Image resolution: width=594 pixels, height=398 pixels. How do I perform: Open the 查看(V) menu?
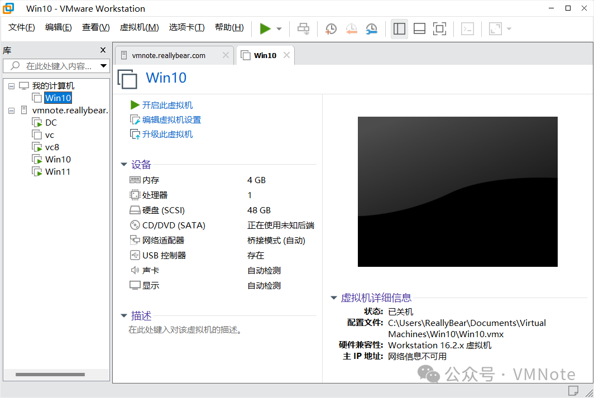click(96, 28)
